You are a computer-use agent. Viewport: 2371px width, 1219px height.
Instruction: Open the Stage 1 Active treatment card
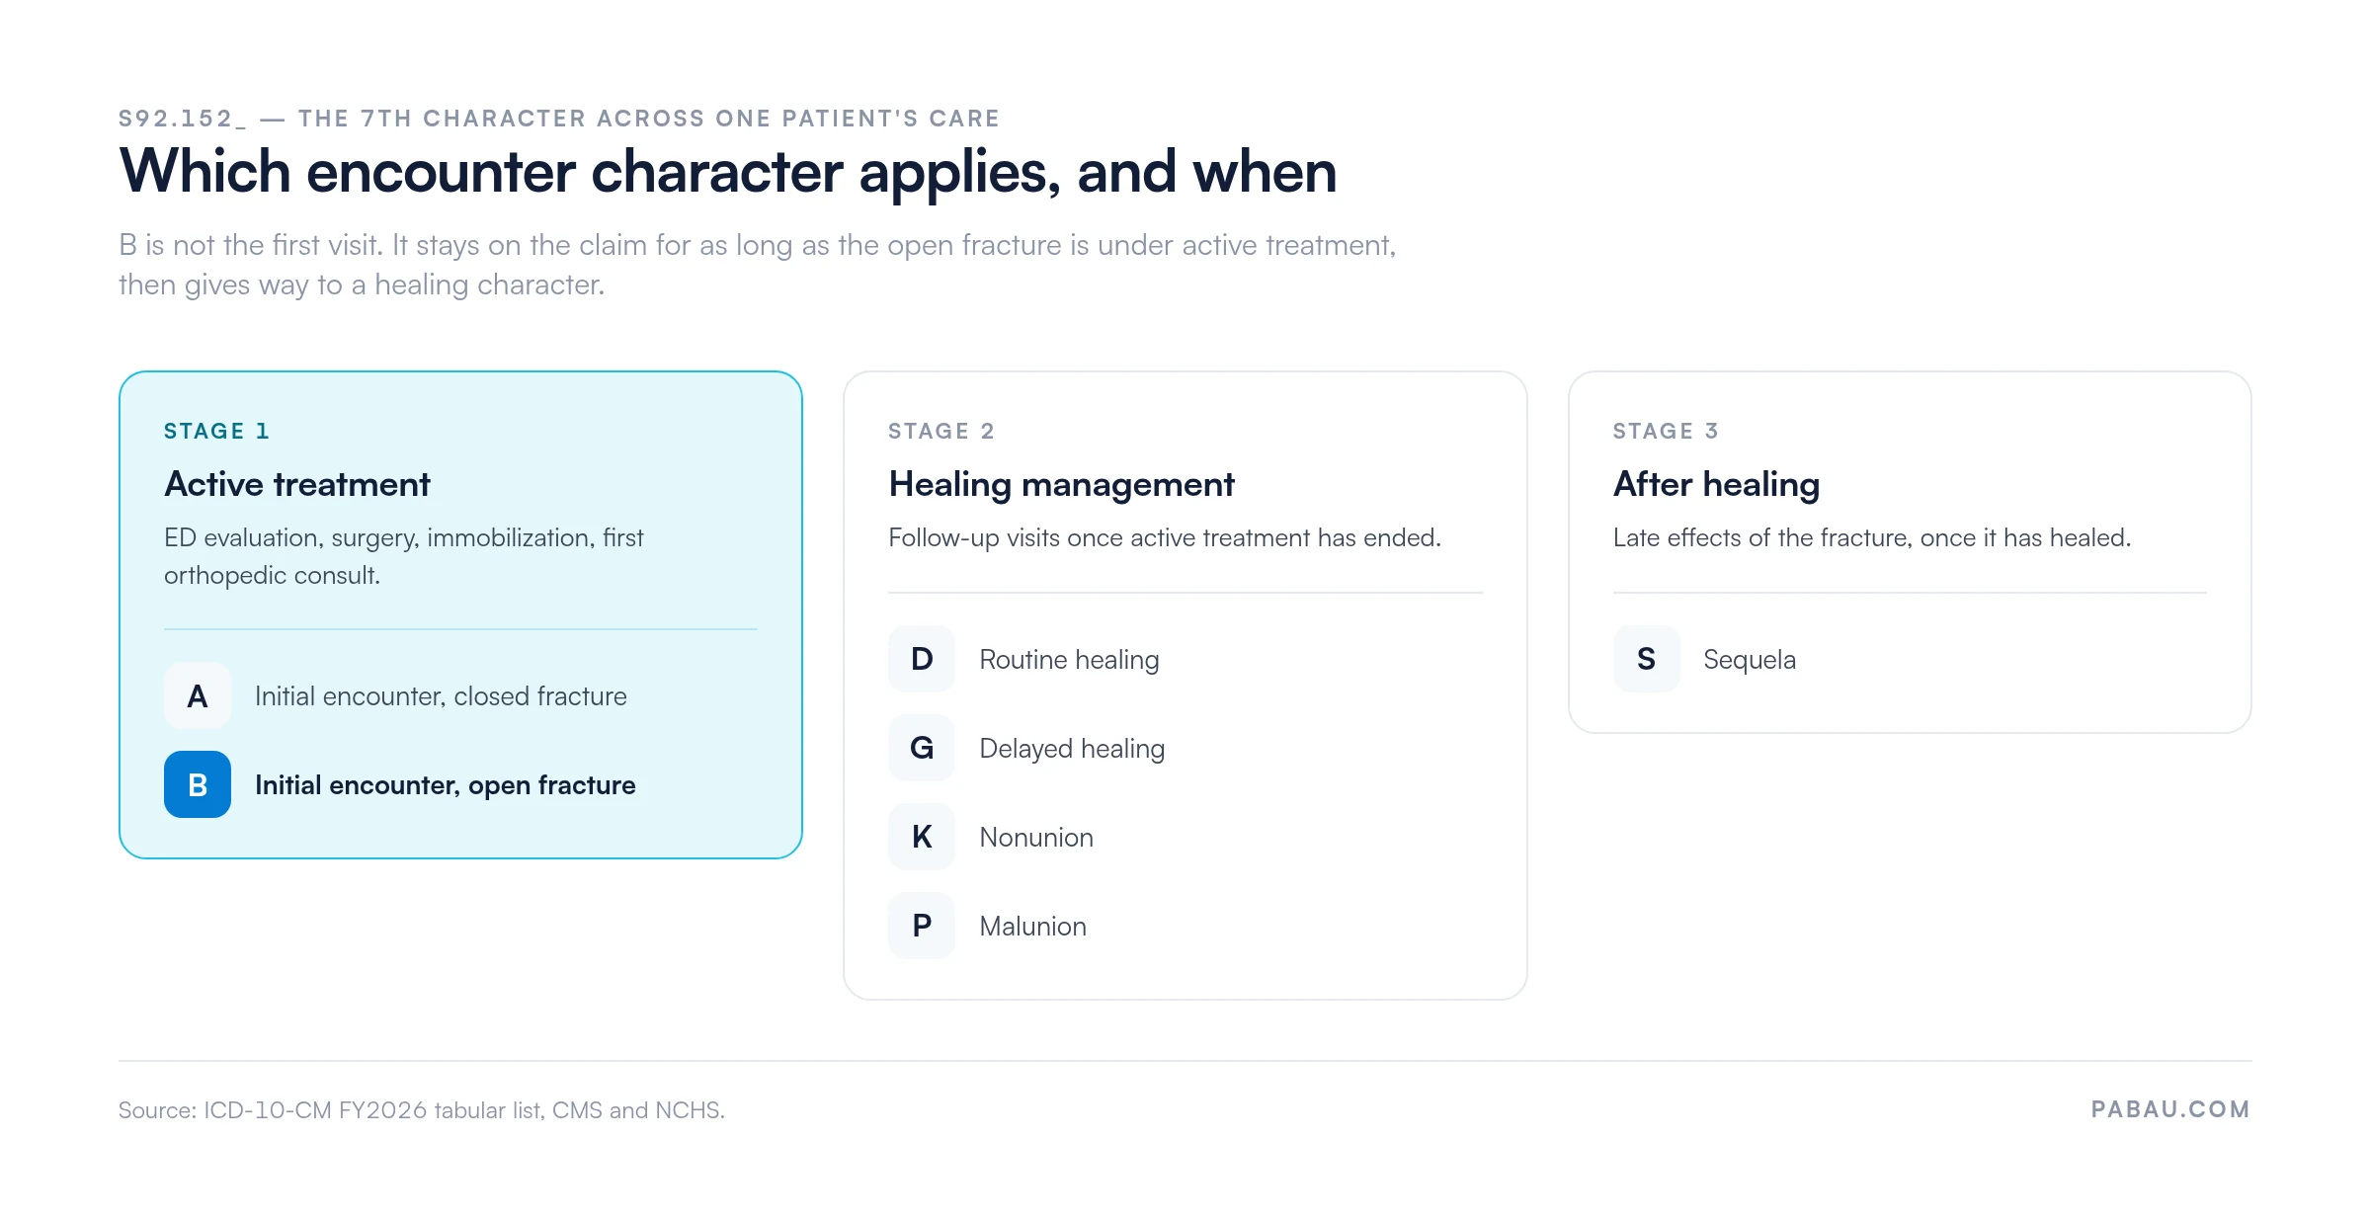point(460,614)
